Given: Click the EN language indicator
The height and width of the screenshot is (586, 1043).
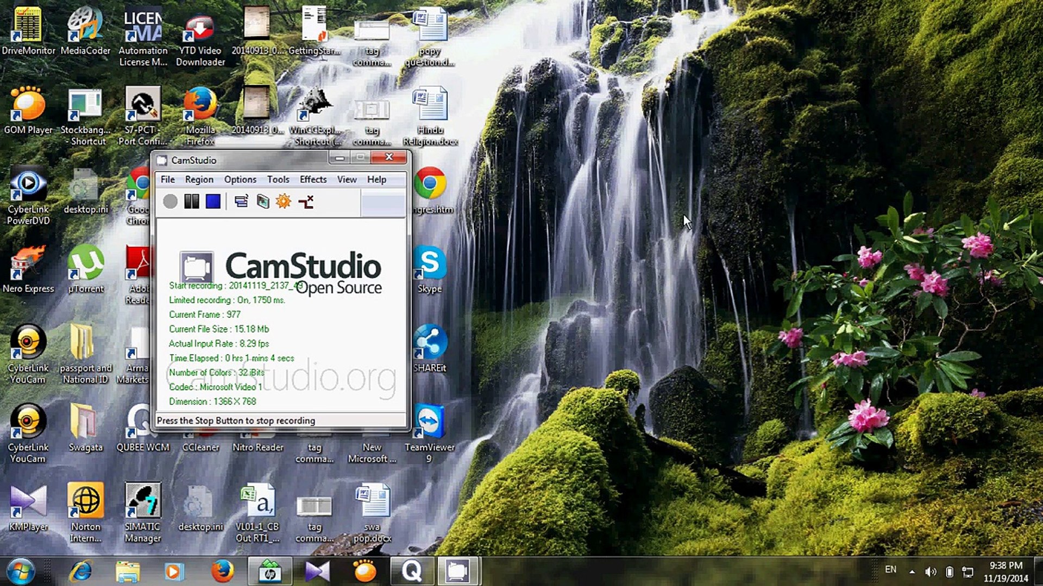Looking at the screenshot, I should pos(890,569).
